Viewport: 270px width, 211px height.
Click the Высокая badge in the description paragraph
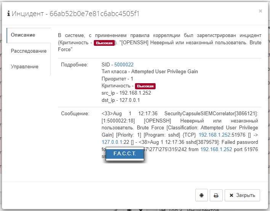[x=104, y=43]
